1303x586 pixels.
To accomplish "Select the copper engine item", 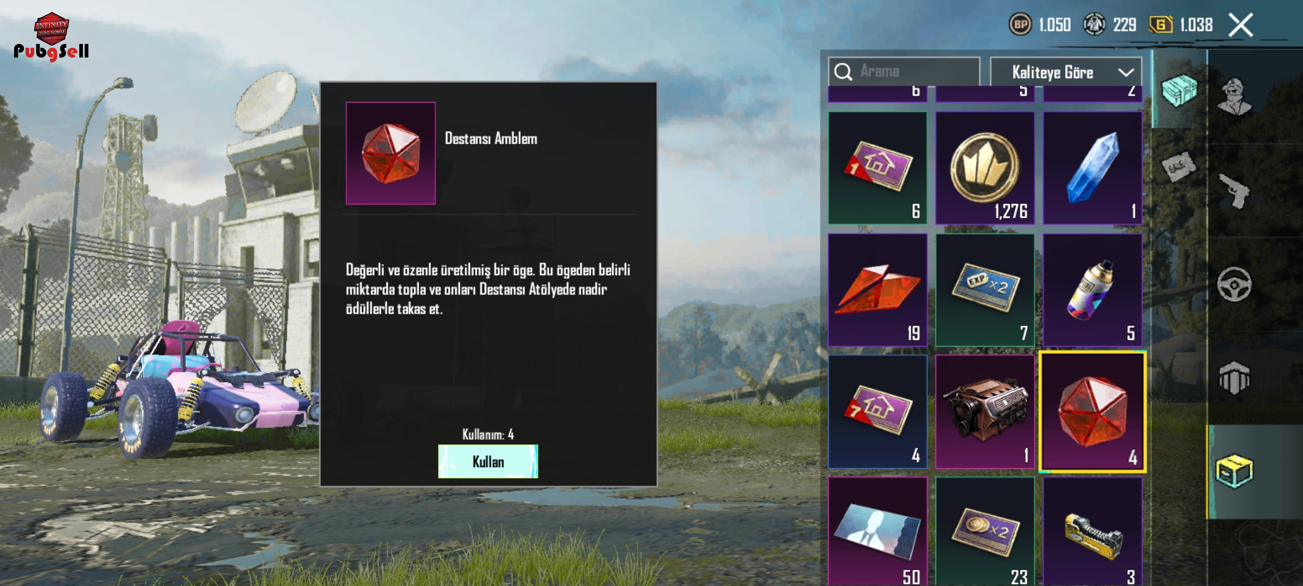I will (x=985, y=412).
